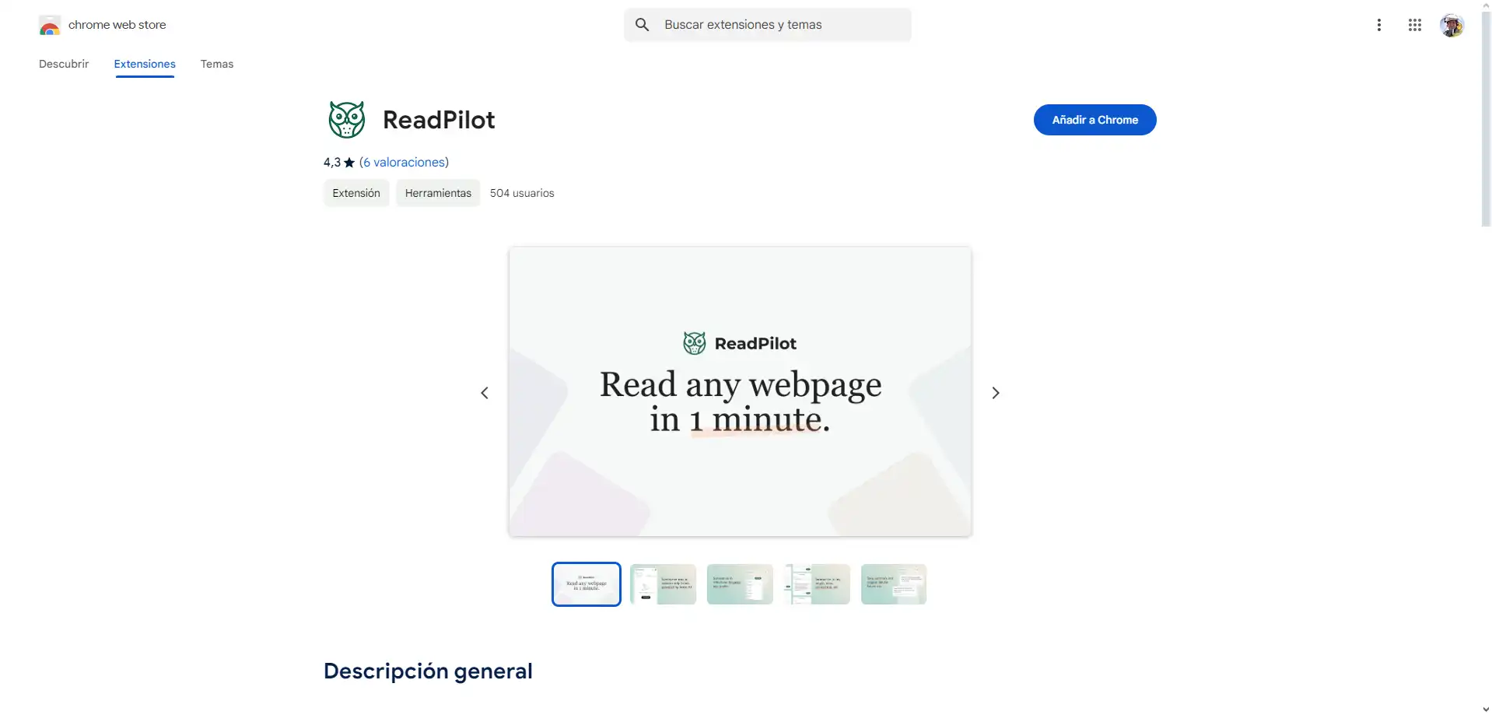The width and height of the screenshot is (1492, 715).
Task: Open the Google apps grid
Action: [1414, 25]
